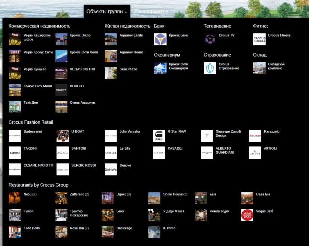Click the Backstage restaurant thumbnail
Viewport: 309px width, 246px height.
click(108, 232)
